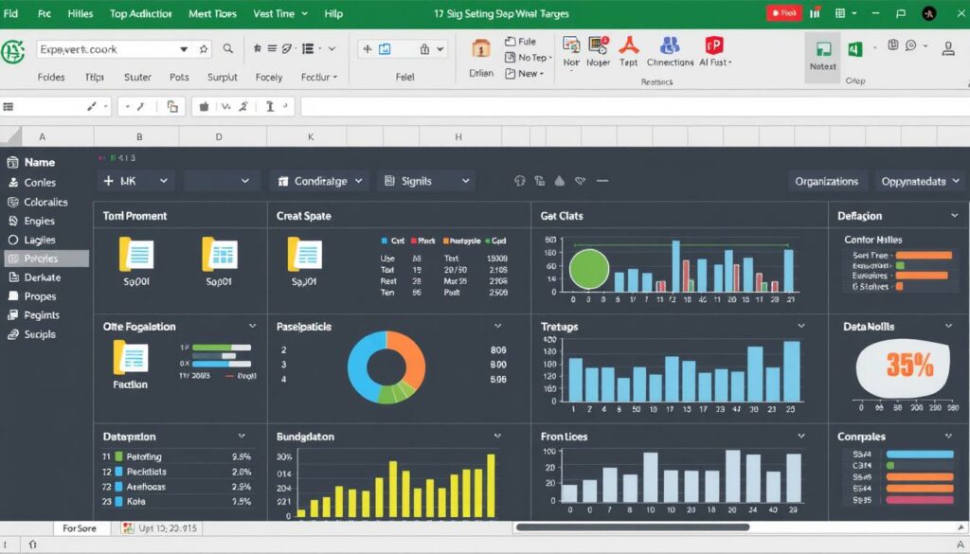Click the Notest ribbon button
Image resolution: width=970 pixels, height=554 pixels.
[x=823, y=56]
